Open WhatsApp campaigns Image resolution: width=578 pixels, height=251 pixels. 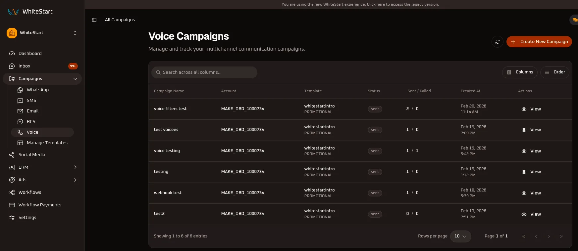(42, 90)
